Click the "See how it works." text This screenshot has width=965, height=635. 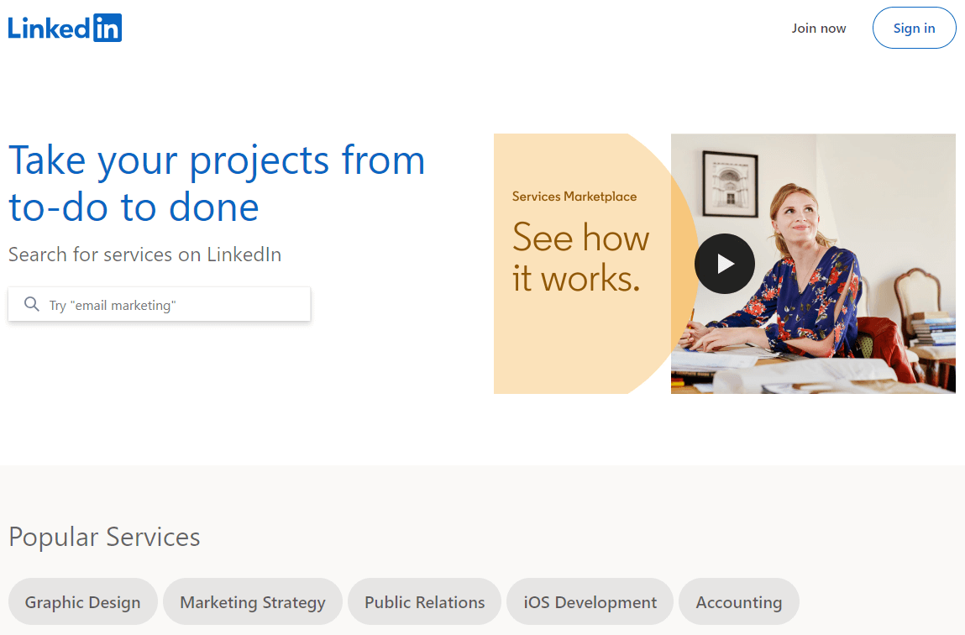(580, 258)
